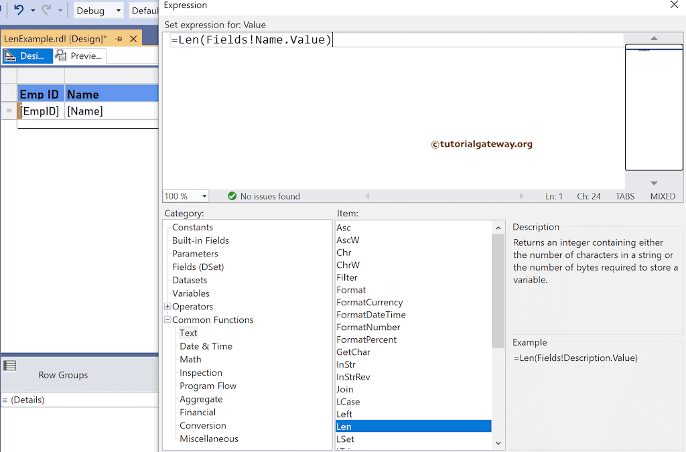The image size is (686, 452).
Task: Click the up arrow above the code minimap
Action: click(x=653, y=38)
